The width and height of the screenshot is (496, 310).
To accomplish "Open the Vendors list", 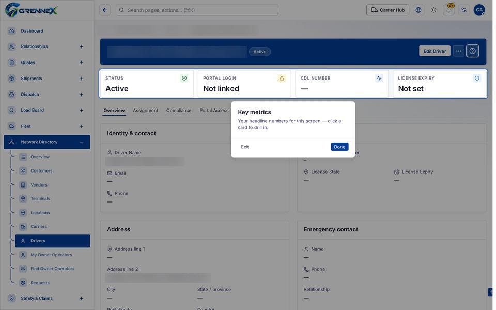I will point(39,185).
